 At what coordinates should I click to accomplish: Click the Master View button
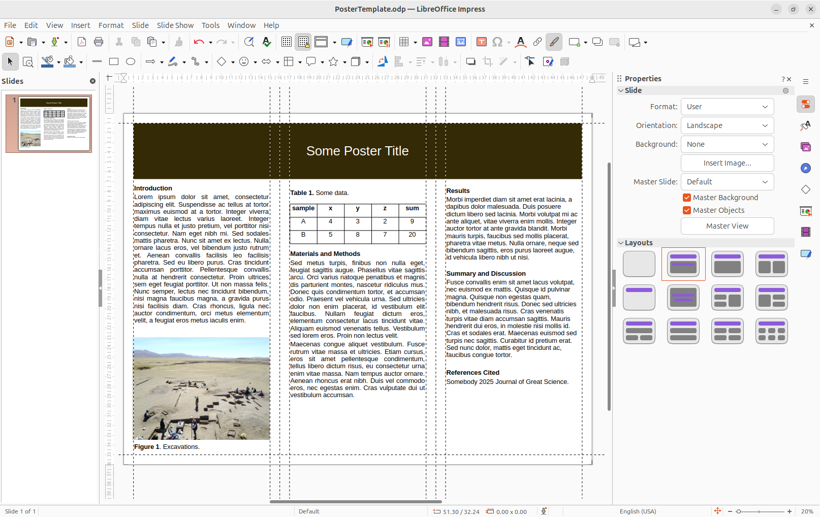point(727,226)
